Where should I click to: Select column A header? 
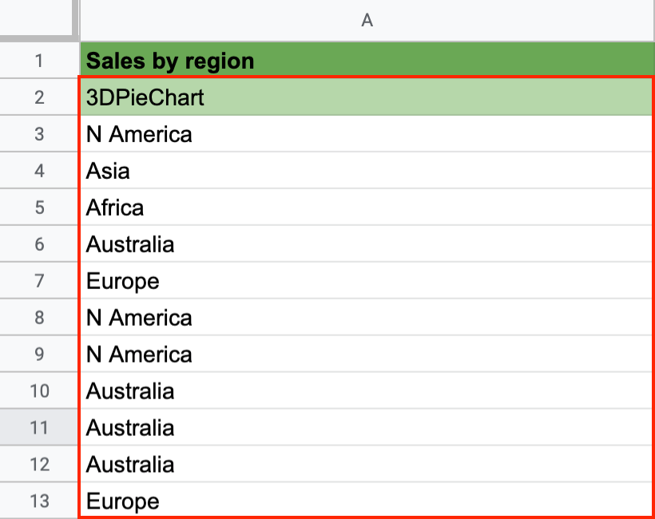pos(367,20)
